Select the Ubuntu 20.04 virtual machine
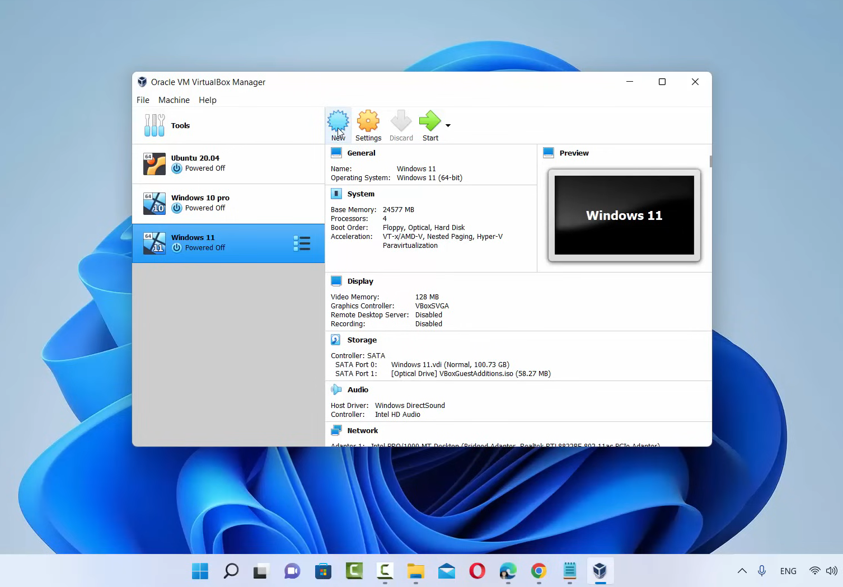This screenshot has width=843, height=587. tap(228, 164)
